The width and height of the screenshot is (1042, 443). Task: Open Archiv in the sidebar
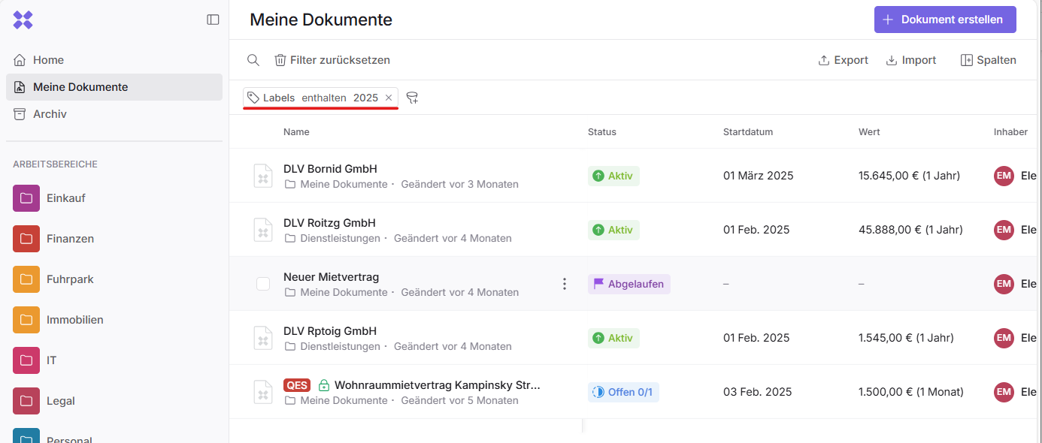(50, 114)
